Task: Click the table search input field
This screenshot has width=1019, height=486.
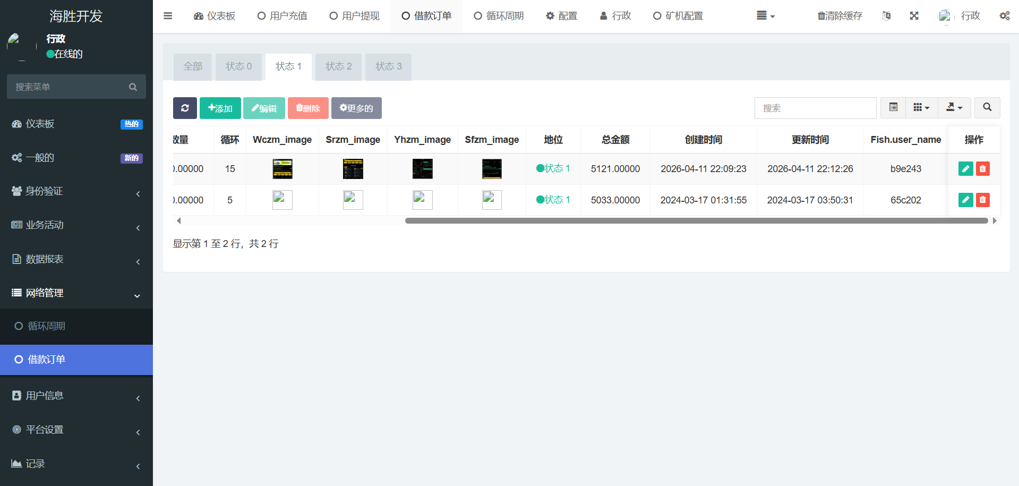Action: [815, 108]
